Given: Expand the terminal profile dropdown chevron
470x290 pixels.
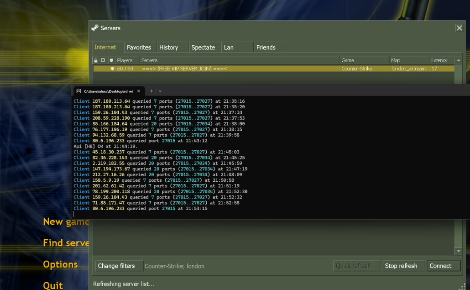Looking at the screenshot, I should coord(160,91).
